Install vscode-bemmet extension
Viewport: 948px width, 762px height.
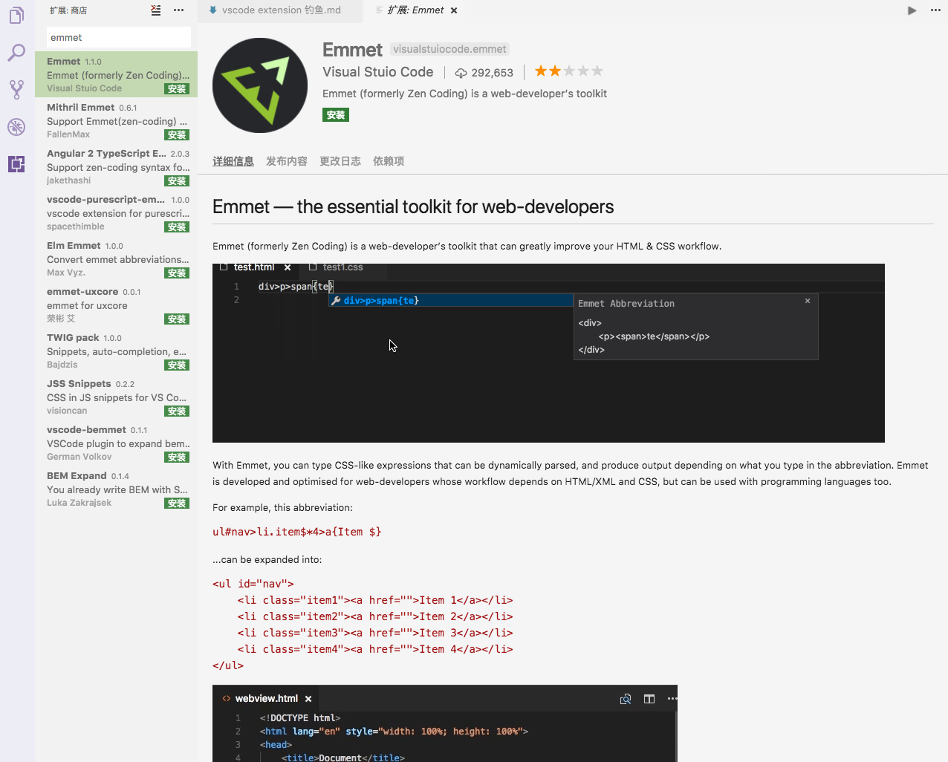177,457
